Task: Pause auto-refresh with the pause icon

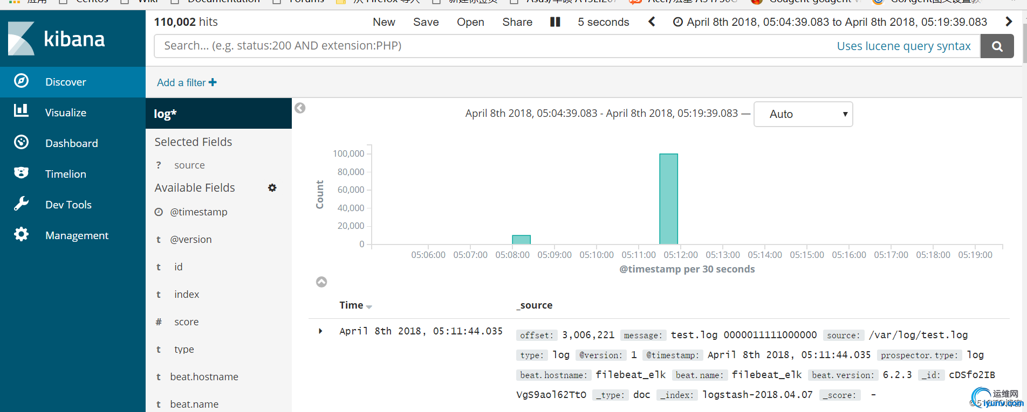Action: pos(555,22)
